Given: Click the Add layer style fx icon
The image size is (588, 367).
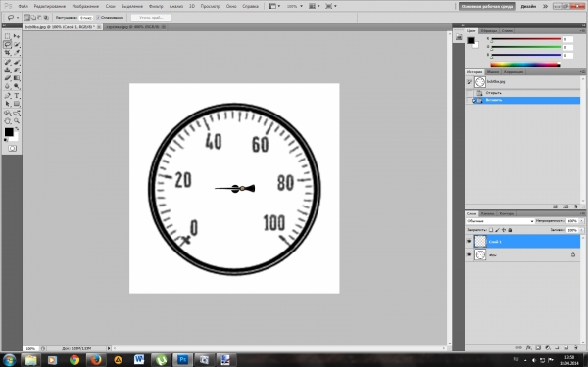Looking at the screenshot, I should (528, 347).
